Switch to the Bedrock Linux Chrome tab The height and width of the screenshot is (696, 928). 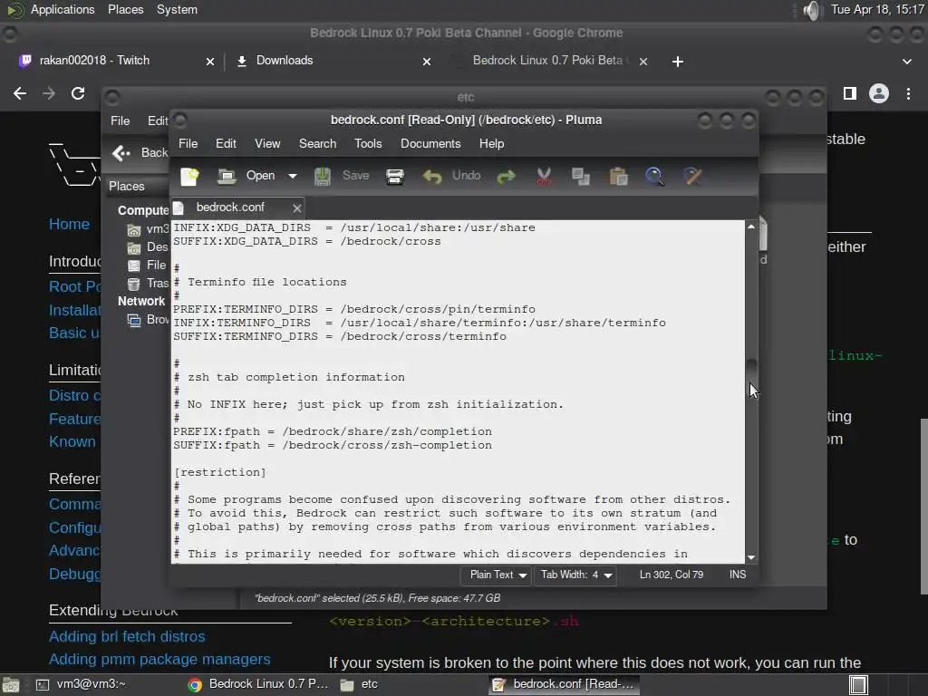coord(547,61)
